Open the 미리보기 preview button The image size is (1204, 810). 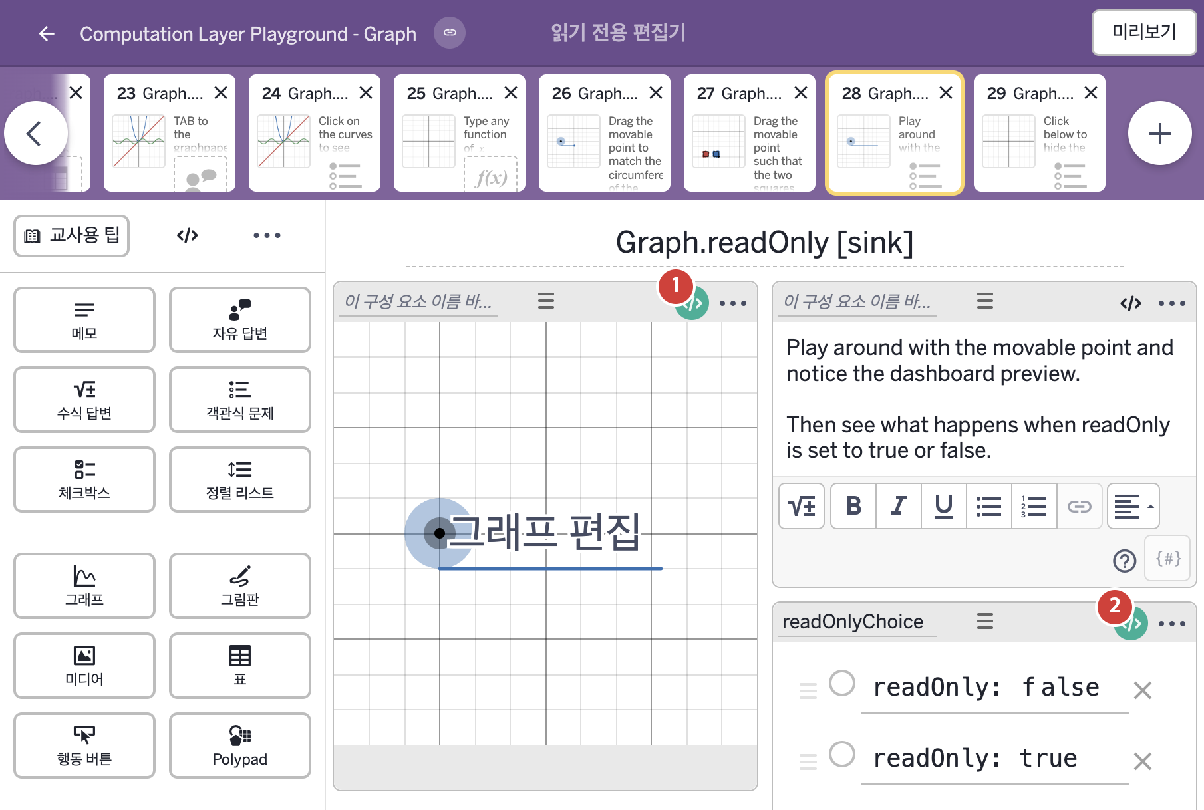pyautogui.click(x=1144, y=32)
